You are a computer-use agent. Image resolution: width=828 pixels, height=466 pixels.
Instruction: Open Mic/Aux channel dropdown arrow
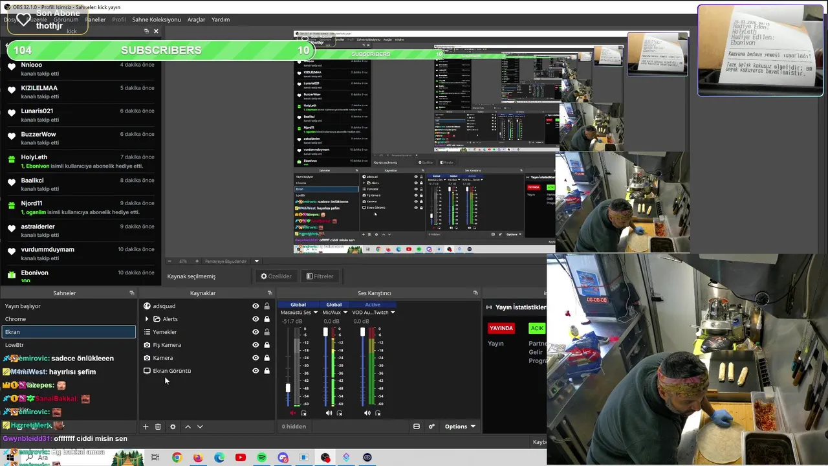point(345,313)
